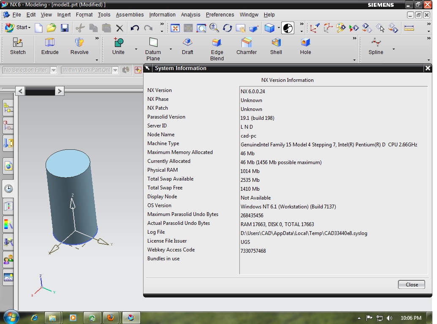Click the Log File path value
This screenshot has width=437, height=324.
point(304,233)
